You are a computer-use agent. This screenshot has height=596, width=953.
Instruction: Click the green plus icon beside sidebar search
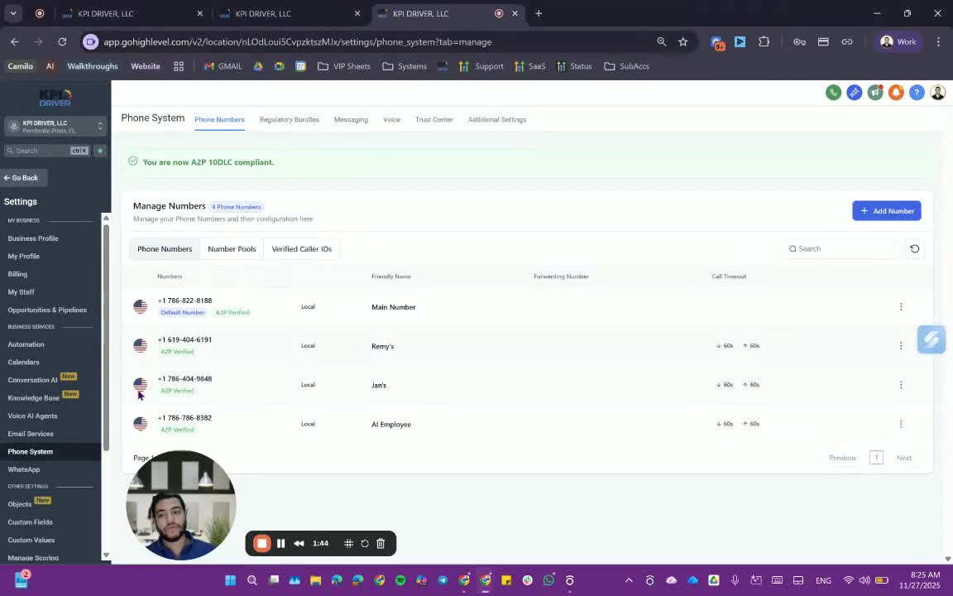[x=100, y=150]
